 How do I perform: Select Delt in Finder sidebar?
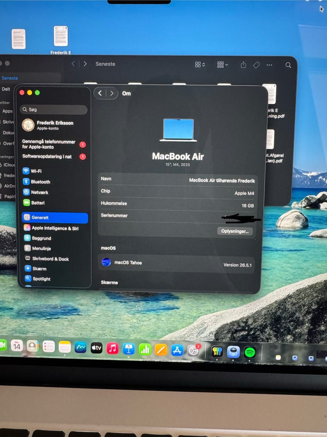[6, 89]
